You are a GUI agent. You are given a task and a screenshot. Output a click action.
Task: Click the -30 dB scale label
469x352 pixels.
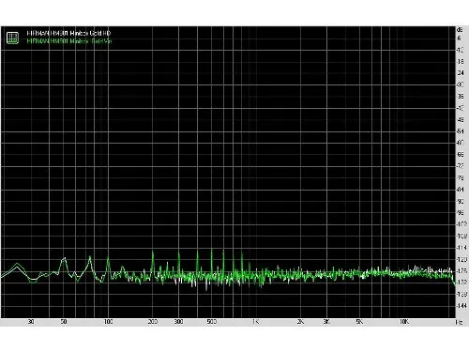pos(461,84)
